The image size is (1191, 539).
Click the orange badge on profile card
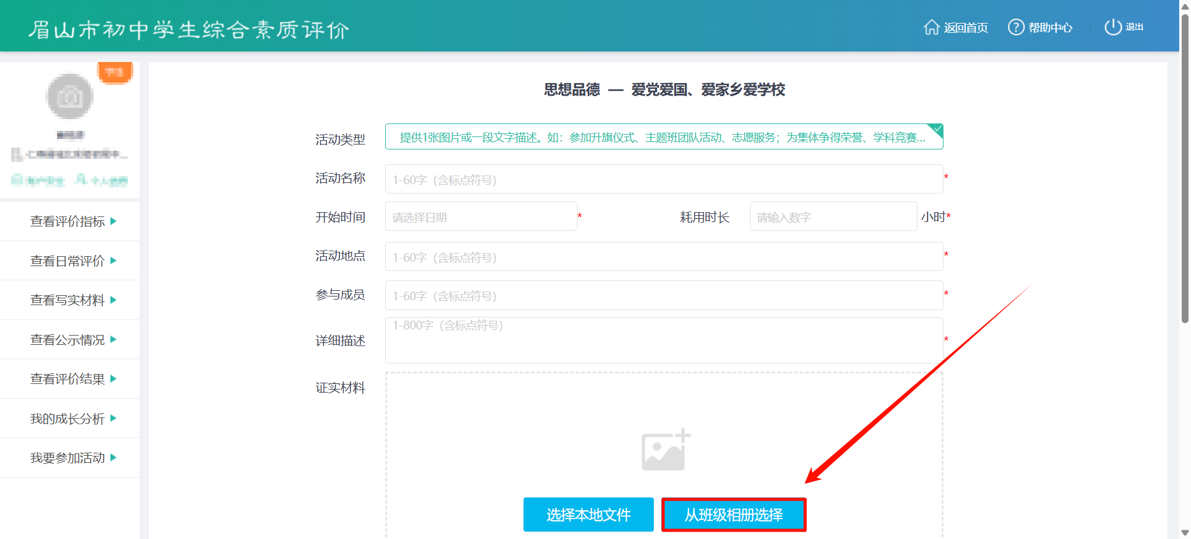coord(115,73)
